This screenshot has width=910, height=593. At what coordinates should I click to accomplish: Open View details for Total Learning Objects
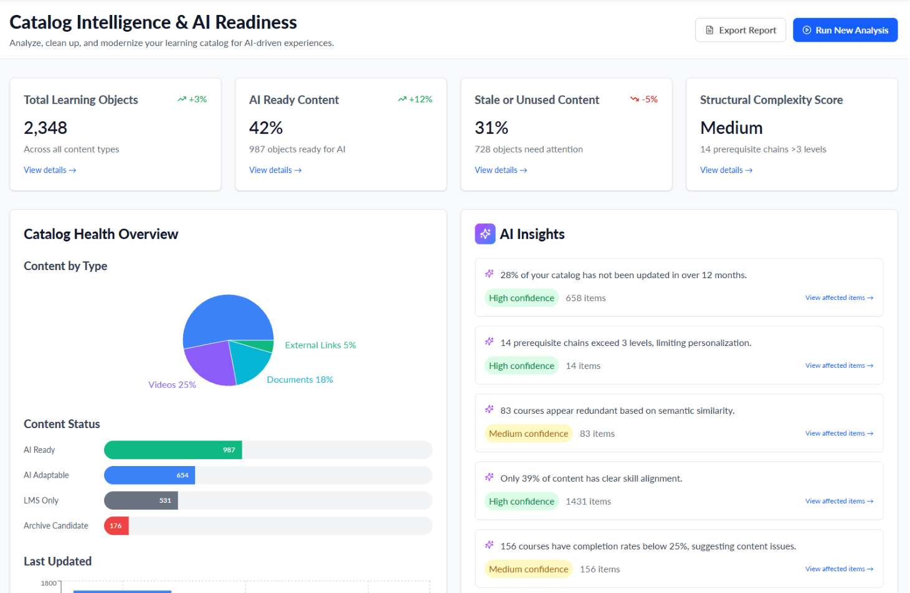[x=50, y=170]
